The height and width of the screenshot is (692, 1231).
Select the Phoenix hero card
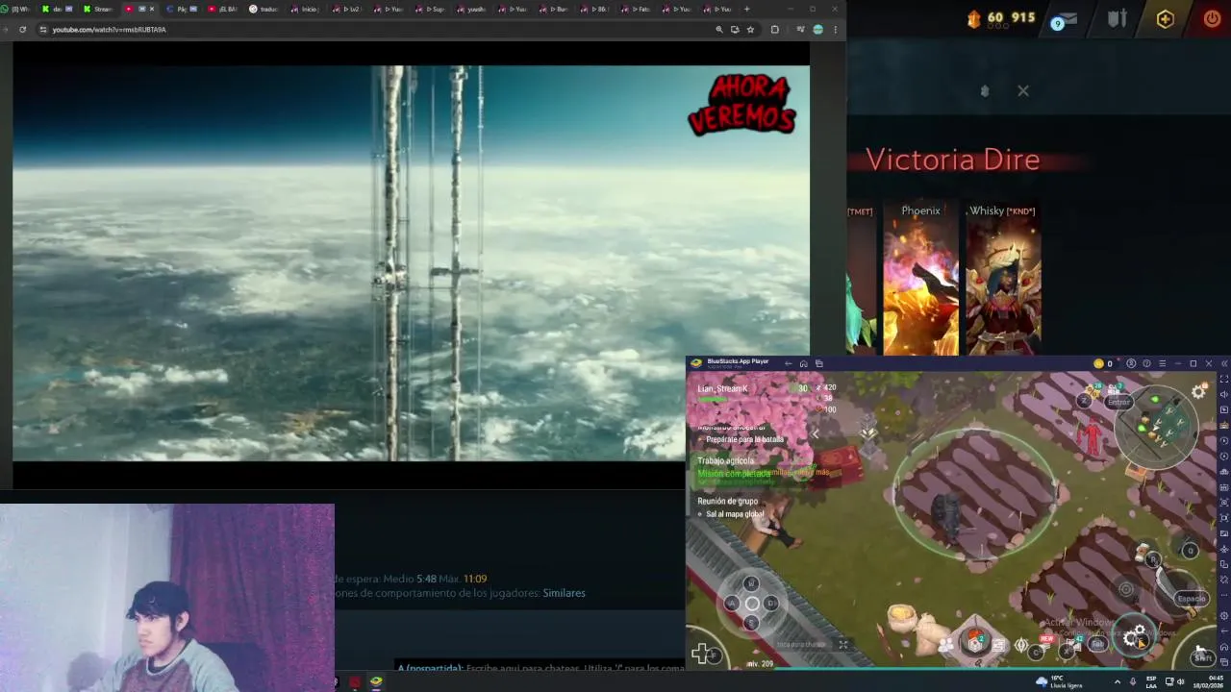coord(920,280)
